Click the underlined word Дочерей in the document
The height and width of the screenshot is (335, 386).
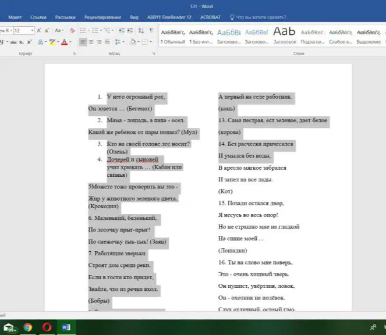[x=118, y=159]
